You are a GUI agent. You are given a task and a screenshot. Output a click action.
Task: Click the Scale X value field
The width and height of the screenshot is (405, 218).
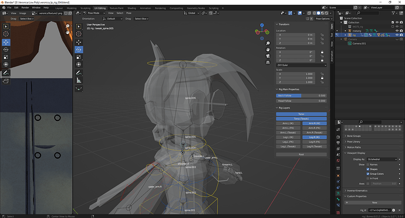[x=296, y=74]
